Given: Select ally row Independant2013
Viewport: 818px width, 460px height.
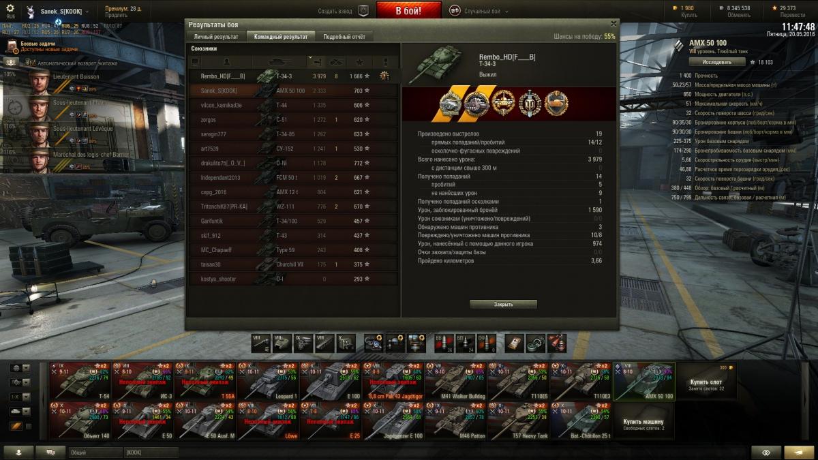Looking at the screenshot, I should 292,178.
